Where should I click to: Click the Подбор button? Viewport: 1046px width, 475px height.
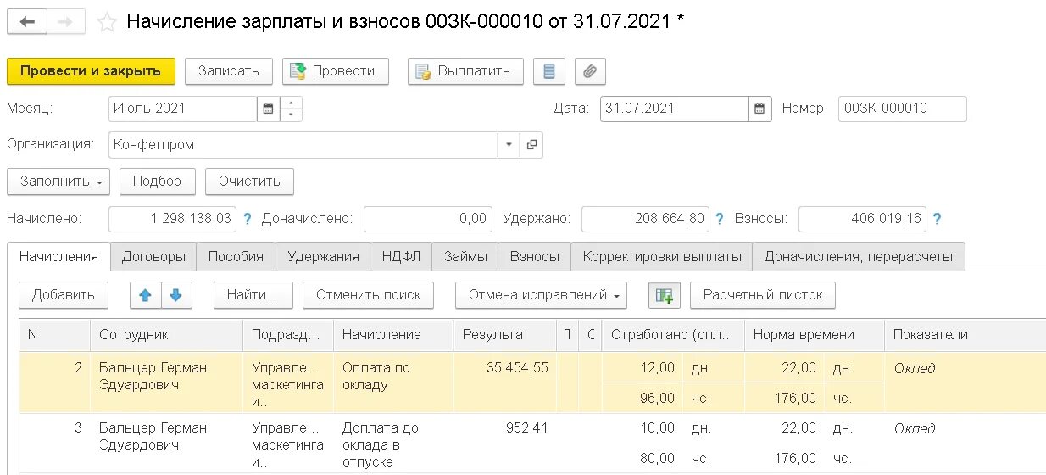click(x=158, y=182)
